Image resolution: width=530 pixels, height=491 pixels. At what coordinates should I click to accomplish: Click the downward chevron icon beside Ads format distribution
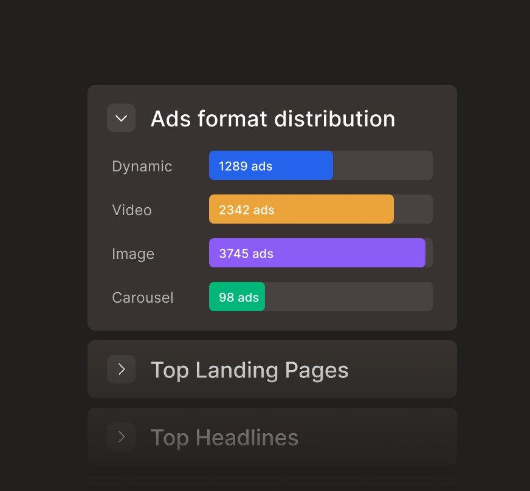pos(121,118)
